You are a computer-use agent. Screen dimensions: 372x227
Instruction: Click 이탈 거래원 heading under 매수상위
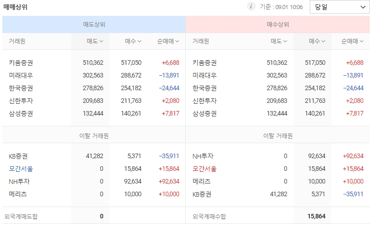coord(278,136)
